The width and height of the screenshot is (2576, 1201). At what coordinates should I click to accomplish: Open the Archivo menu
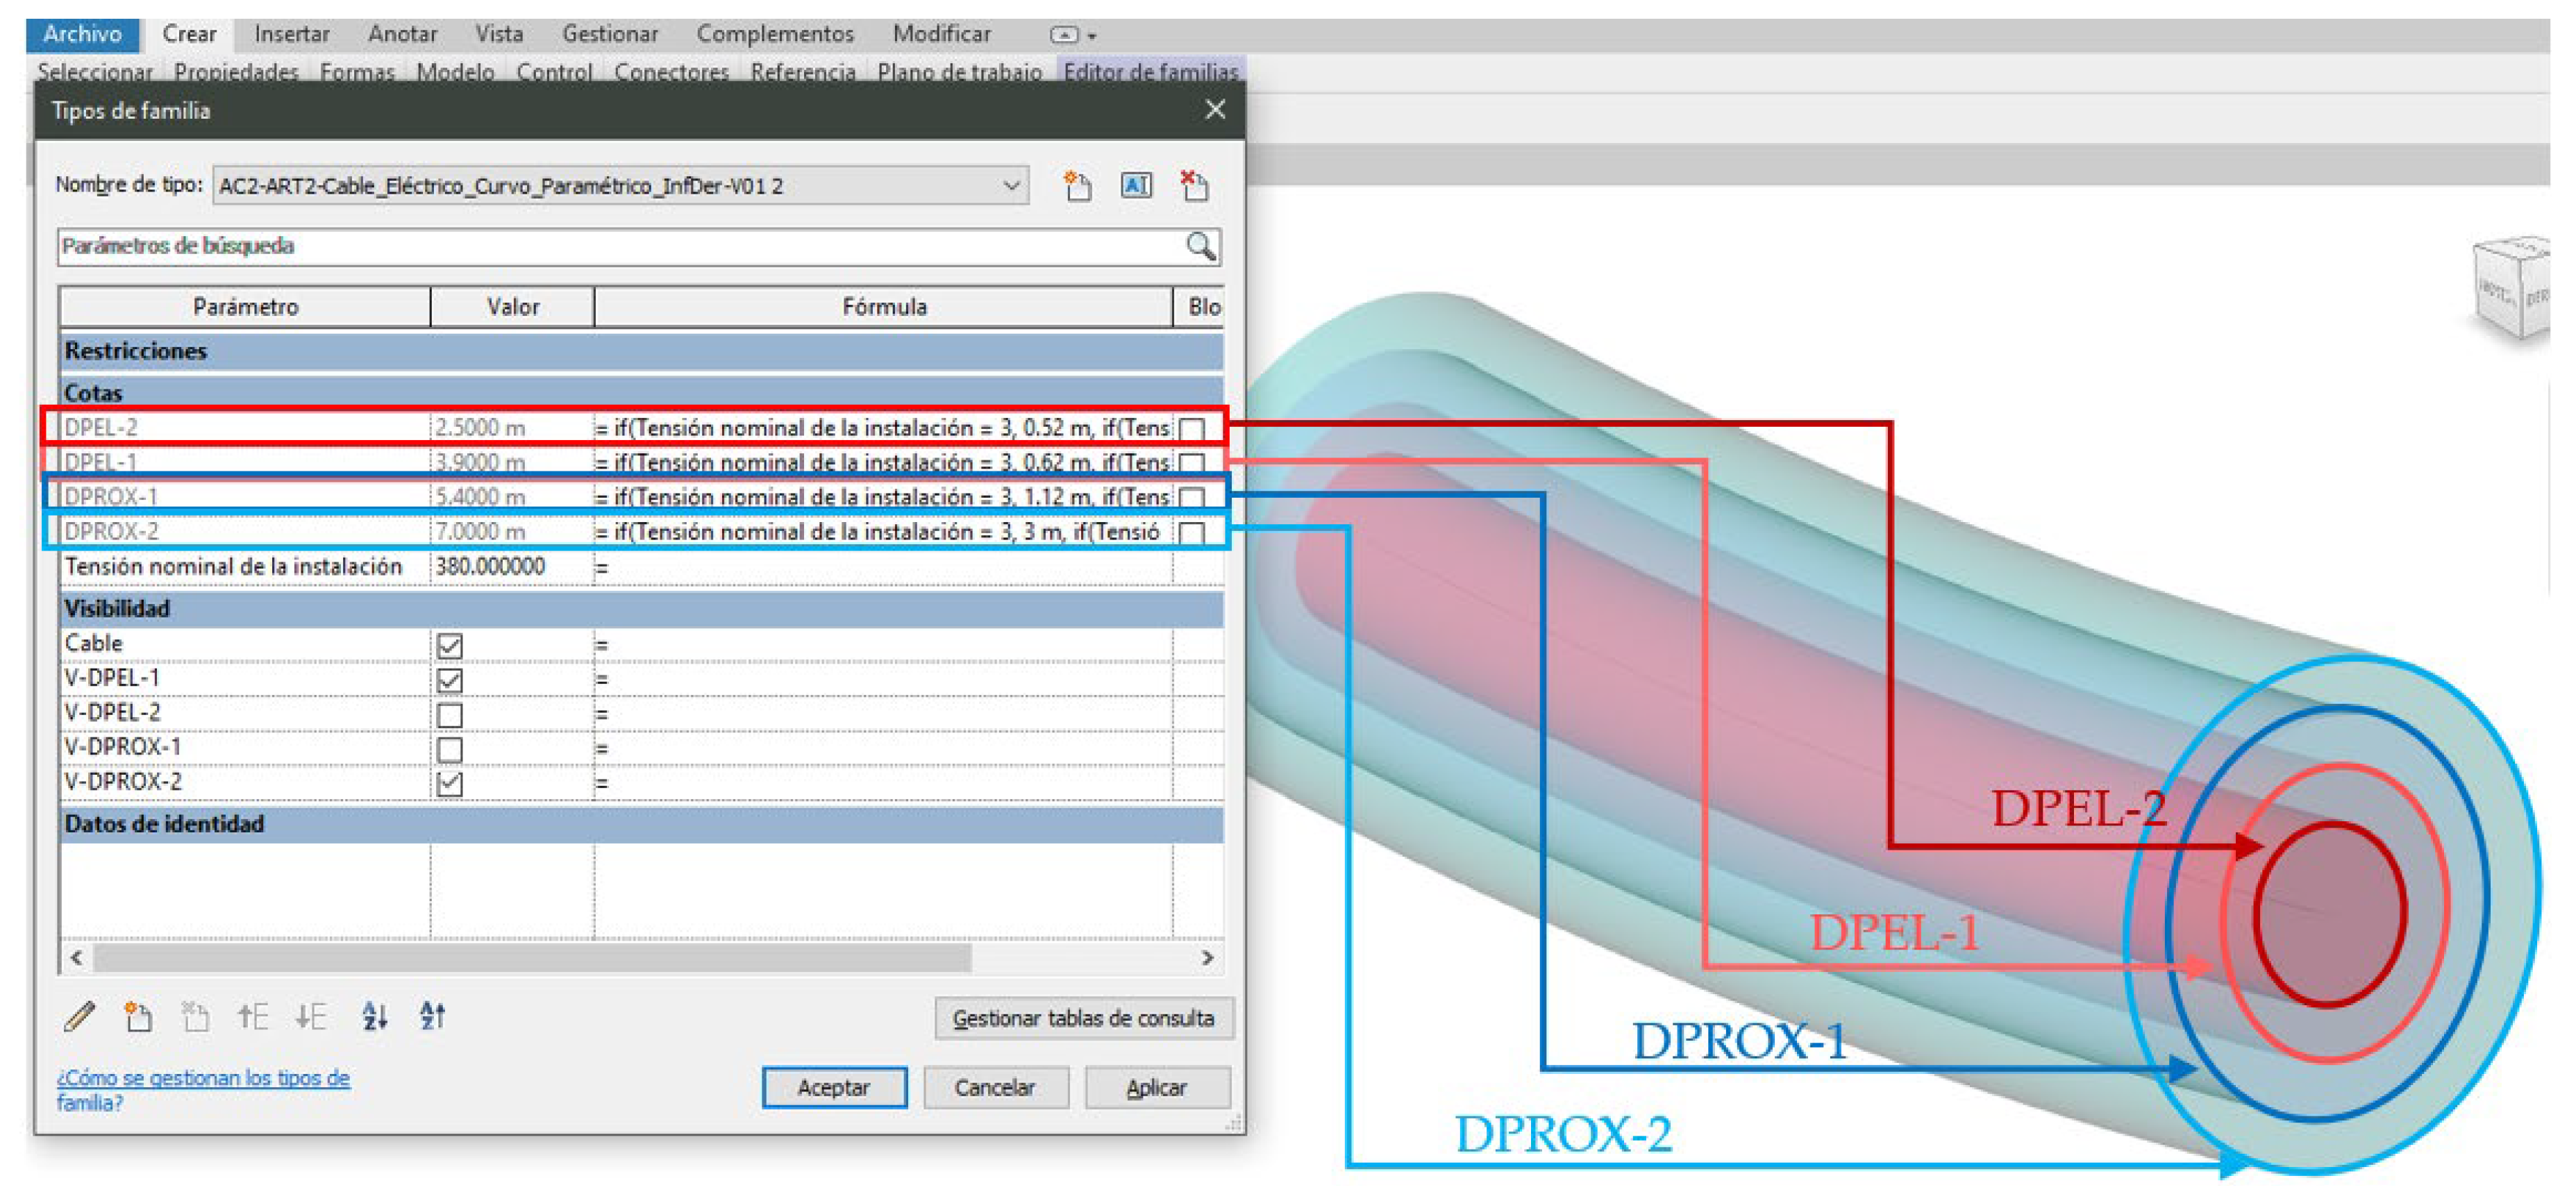(82, 34)
